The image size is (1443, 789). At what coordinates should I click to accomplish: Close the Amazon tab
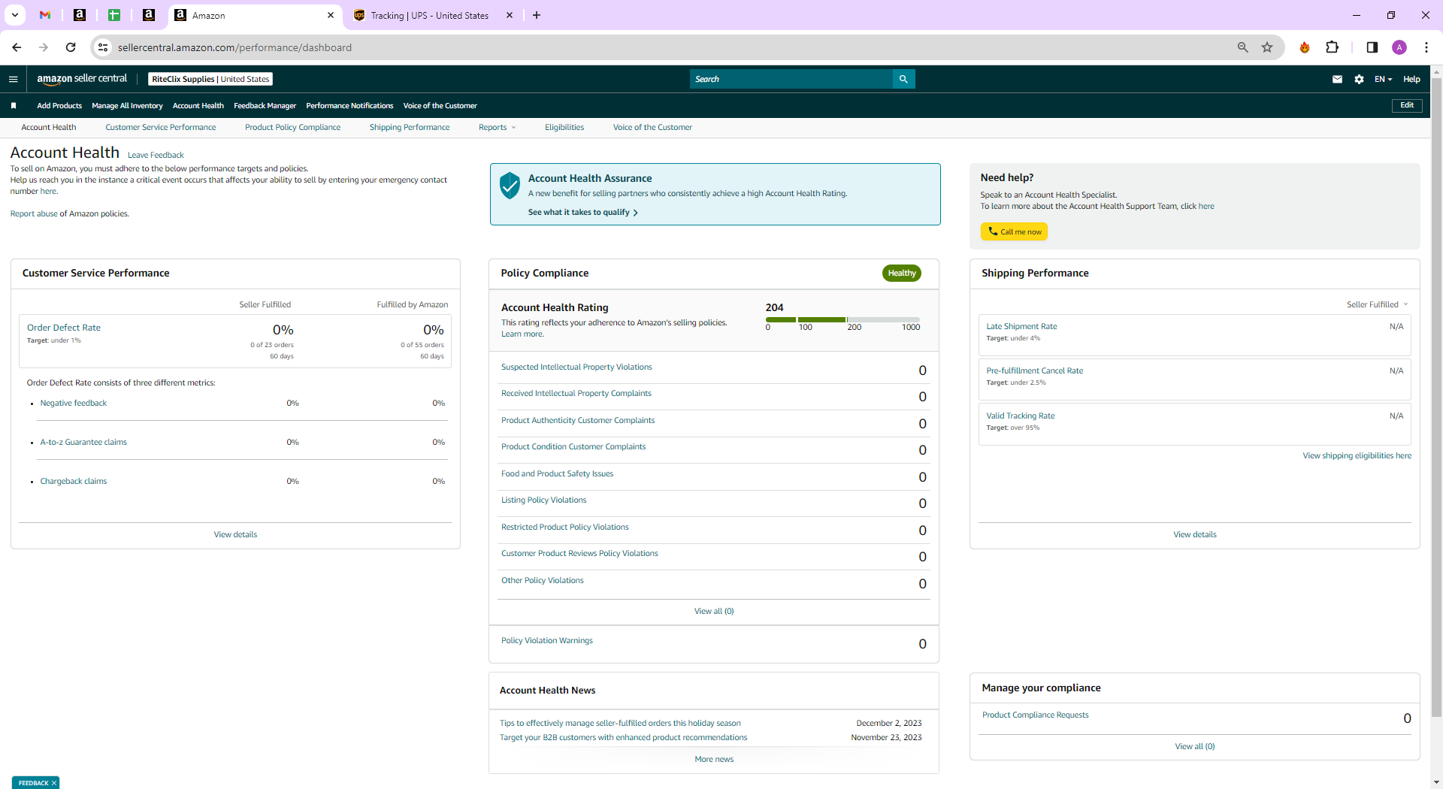point(331,15)
